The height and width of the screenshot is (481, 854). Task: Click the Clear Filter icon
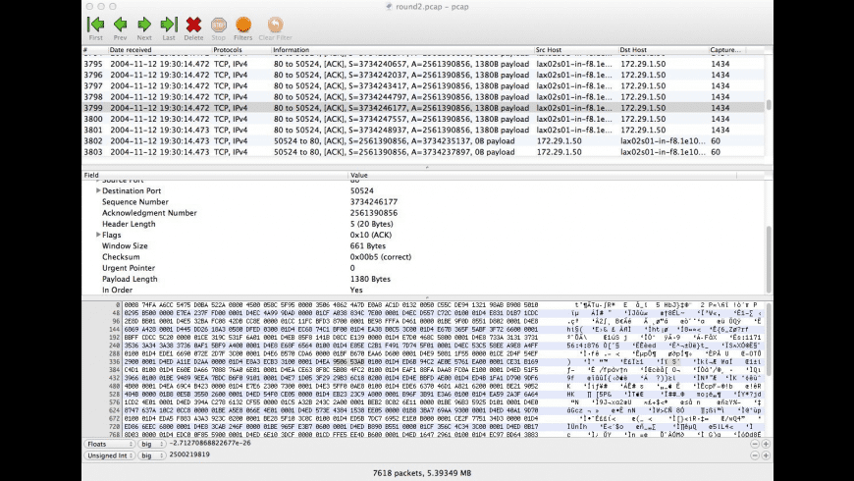[275, 28]
